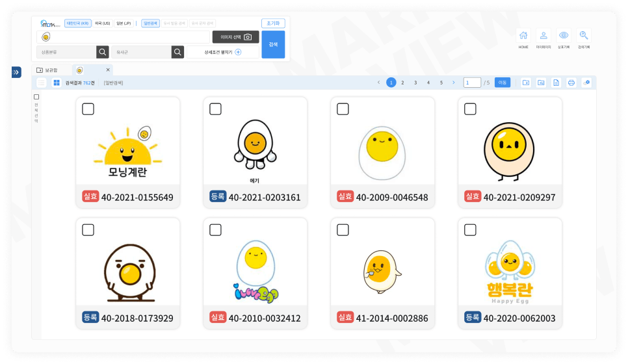Click the page number input field
Viewport: 628px width, 364px height.
point(472,83)
